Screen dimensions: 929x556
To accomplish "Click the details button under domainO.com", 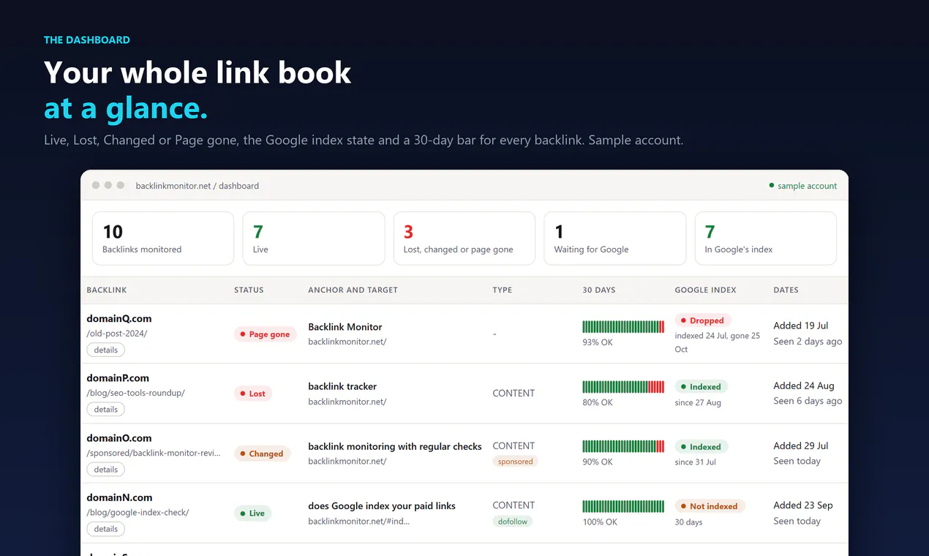I will (106, 470).
